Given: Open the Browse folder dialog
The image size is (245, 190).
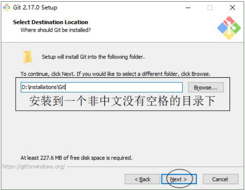Looking at the screenshot, I should [x=206, y=88].
